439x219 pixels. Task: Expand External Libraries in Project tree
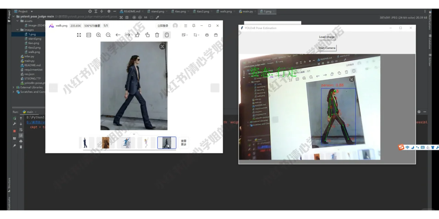pyautogui.click(x=14, y=87)
